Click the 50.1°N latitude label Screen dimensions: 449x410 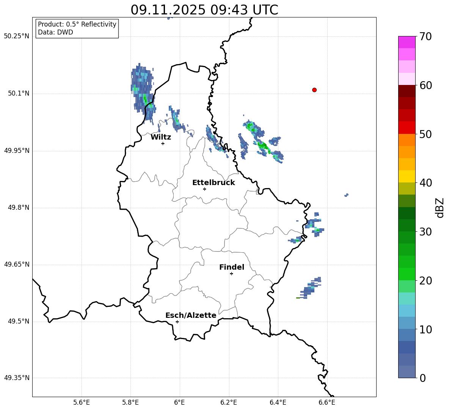(19, 93)
